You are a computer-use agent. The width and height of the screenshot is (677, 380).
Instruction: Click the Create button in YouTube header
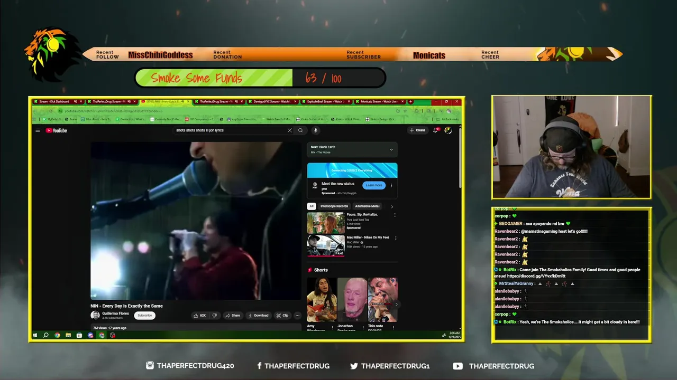click(417, 130)
